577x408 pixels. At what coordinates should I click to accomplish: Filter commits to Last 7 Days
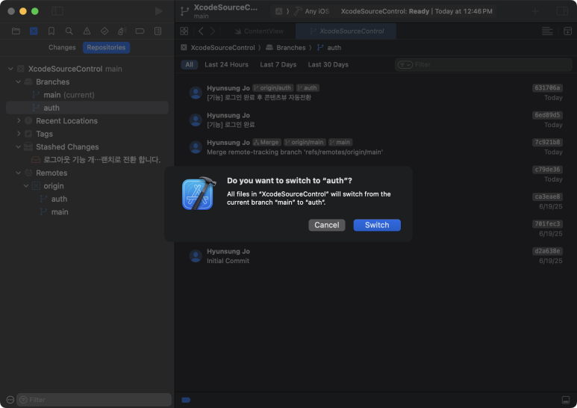tap(278, 65)
